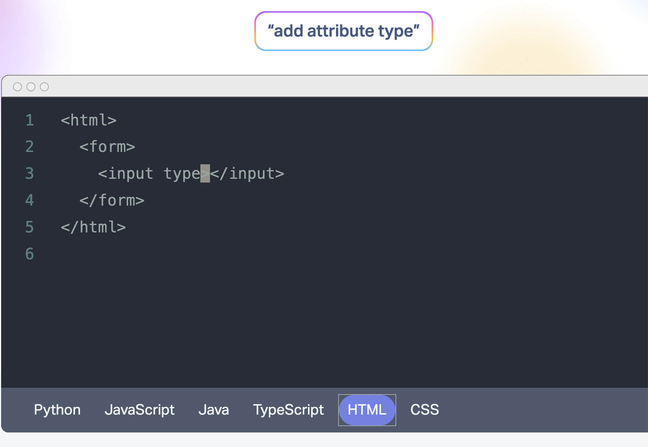Click the third window circle icon
Image resolution: width=648 pixels, height=447 pixels.
coord(44,87)
